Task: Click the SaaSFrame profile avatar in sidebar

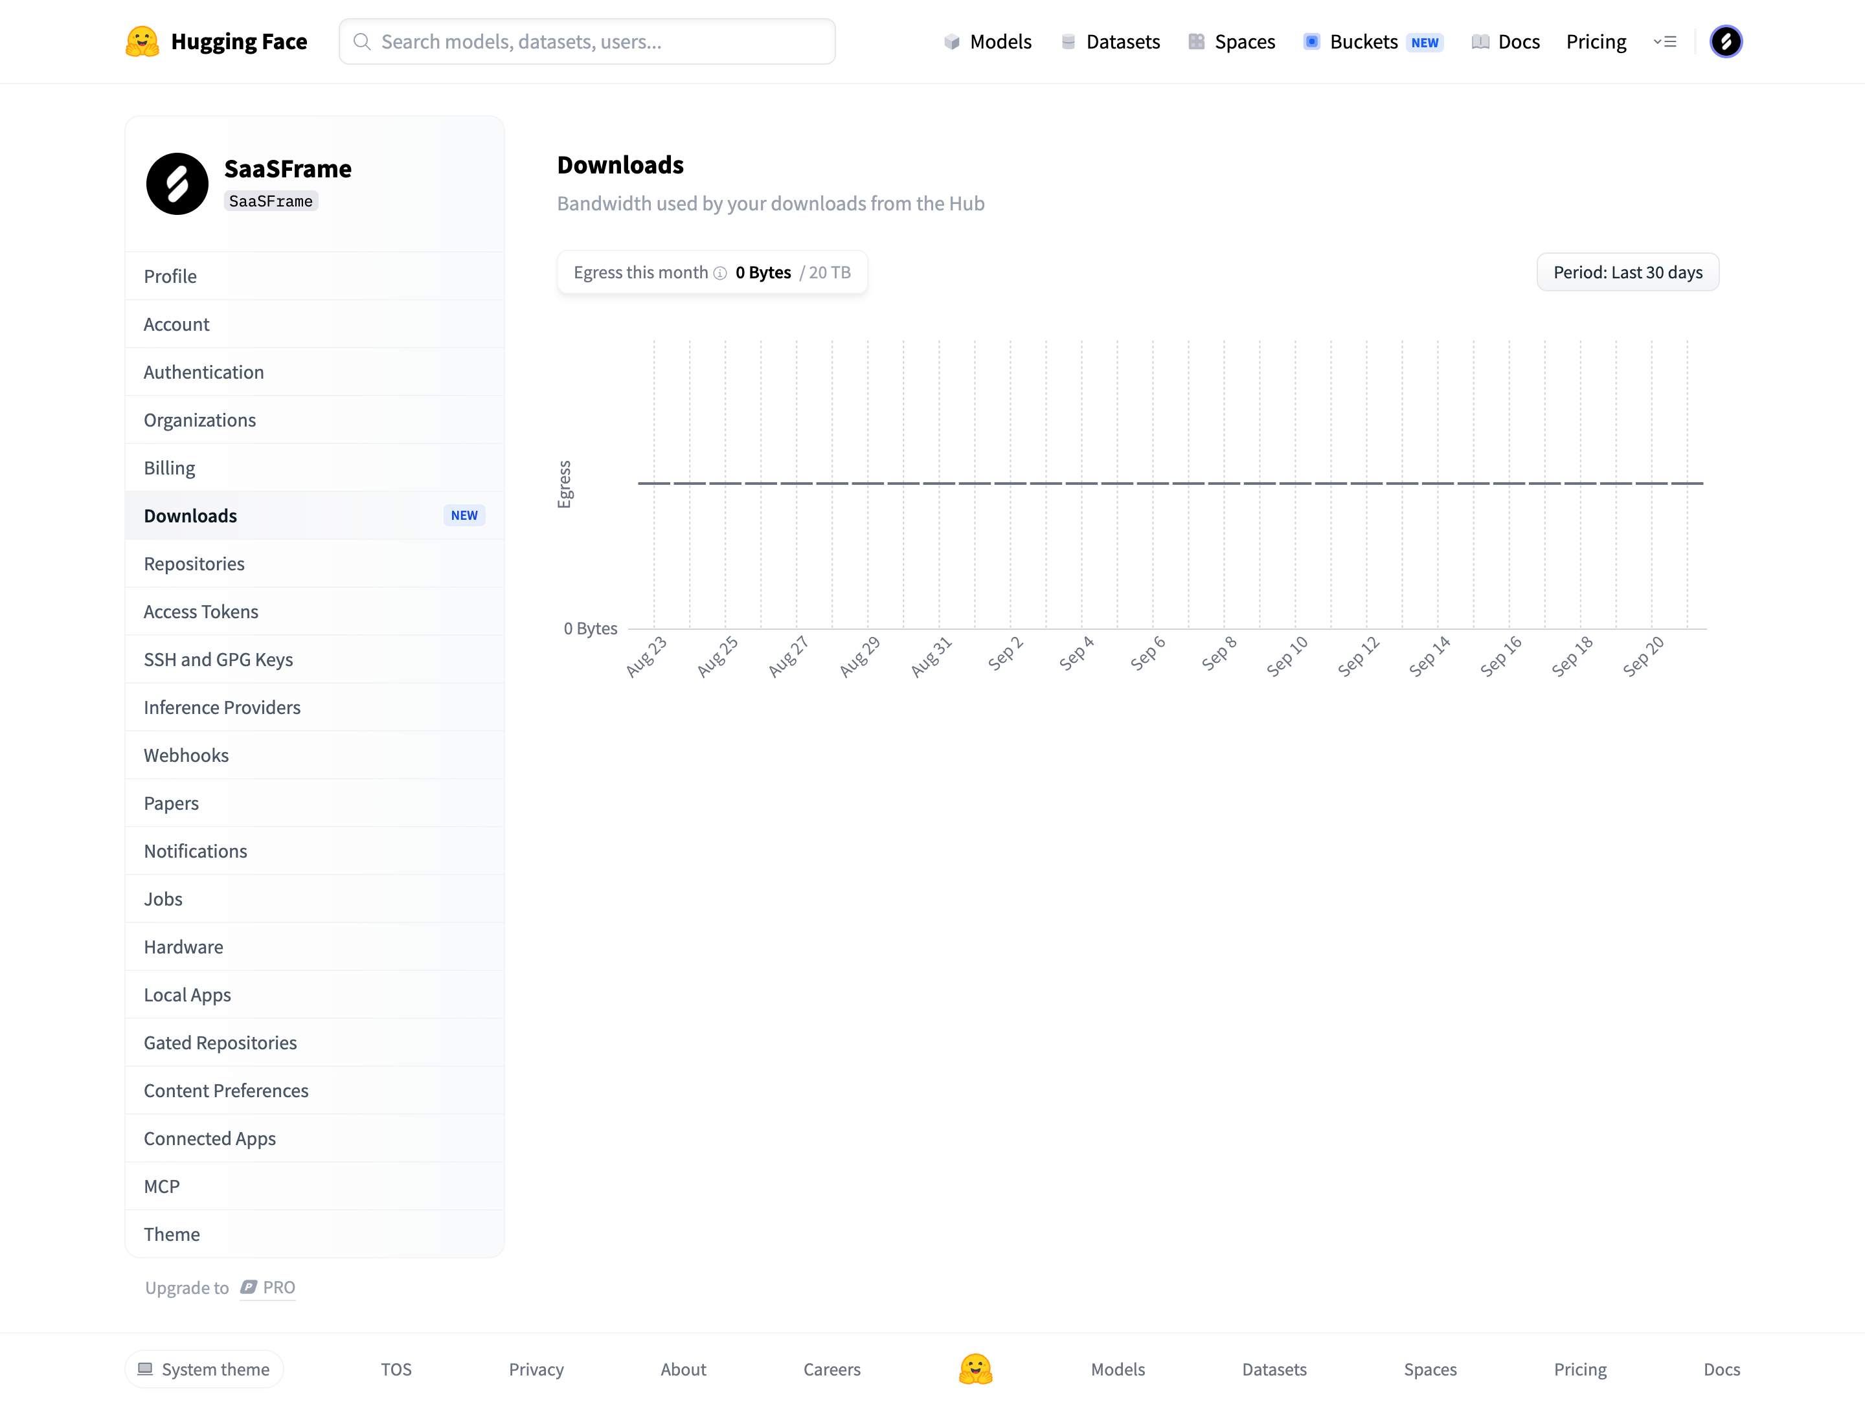Action: pyautogui.click(x=177, y=184)
